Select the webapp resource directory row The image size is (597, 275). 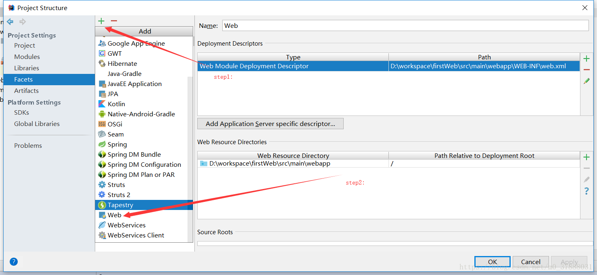point(389,164)
